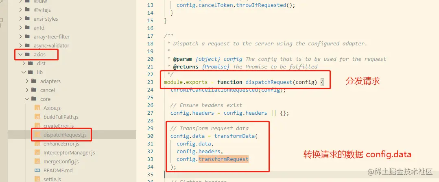439x182 pixels.
Task: Click the JS icon beside InterceptorManager.js
Action: (37, 153)
